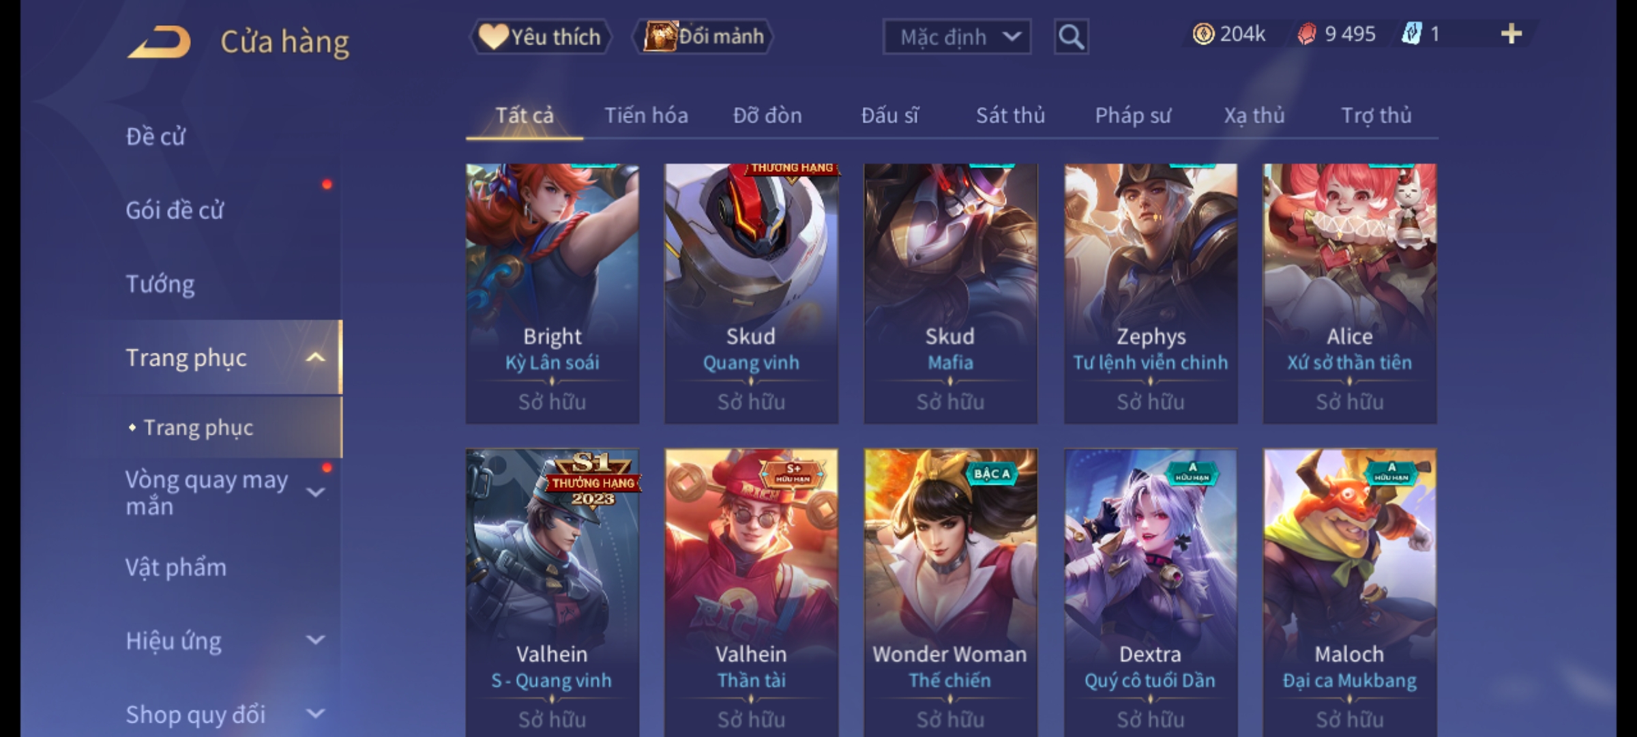The width and height of the screenshot is (1637, 737).
Task: Expand the Shop quy đổi section
Action: point(315,714)
